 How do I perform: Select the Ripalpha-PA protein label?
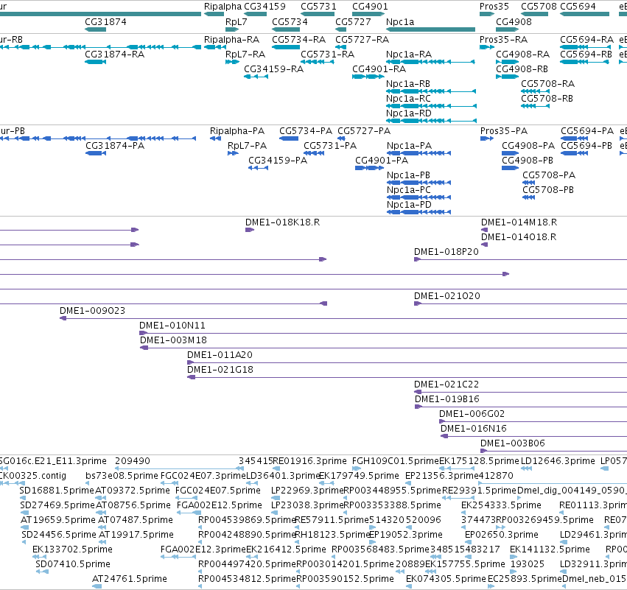pyautogui.click(x=237, y=130)
